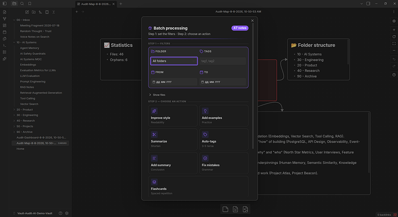Click the bottom plugin icon in ribbon
398x217 pixels.
pos(5,59)
